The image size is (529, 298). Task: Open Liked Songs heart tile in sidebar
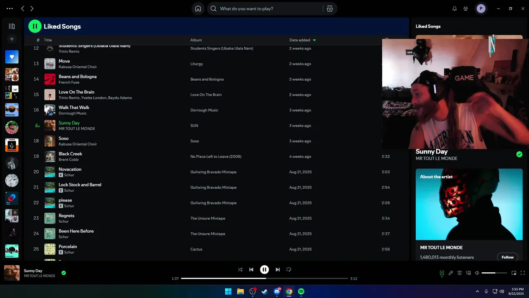[x=12, y=57]
